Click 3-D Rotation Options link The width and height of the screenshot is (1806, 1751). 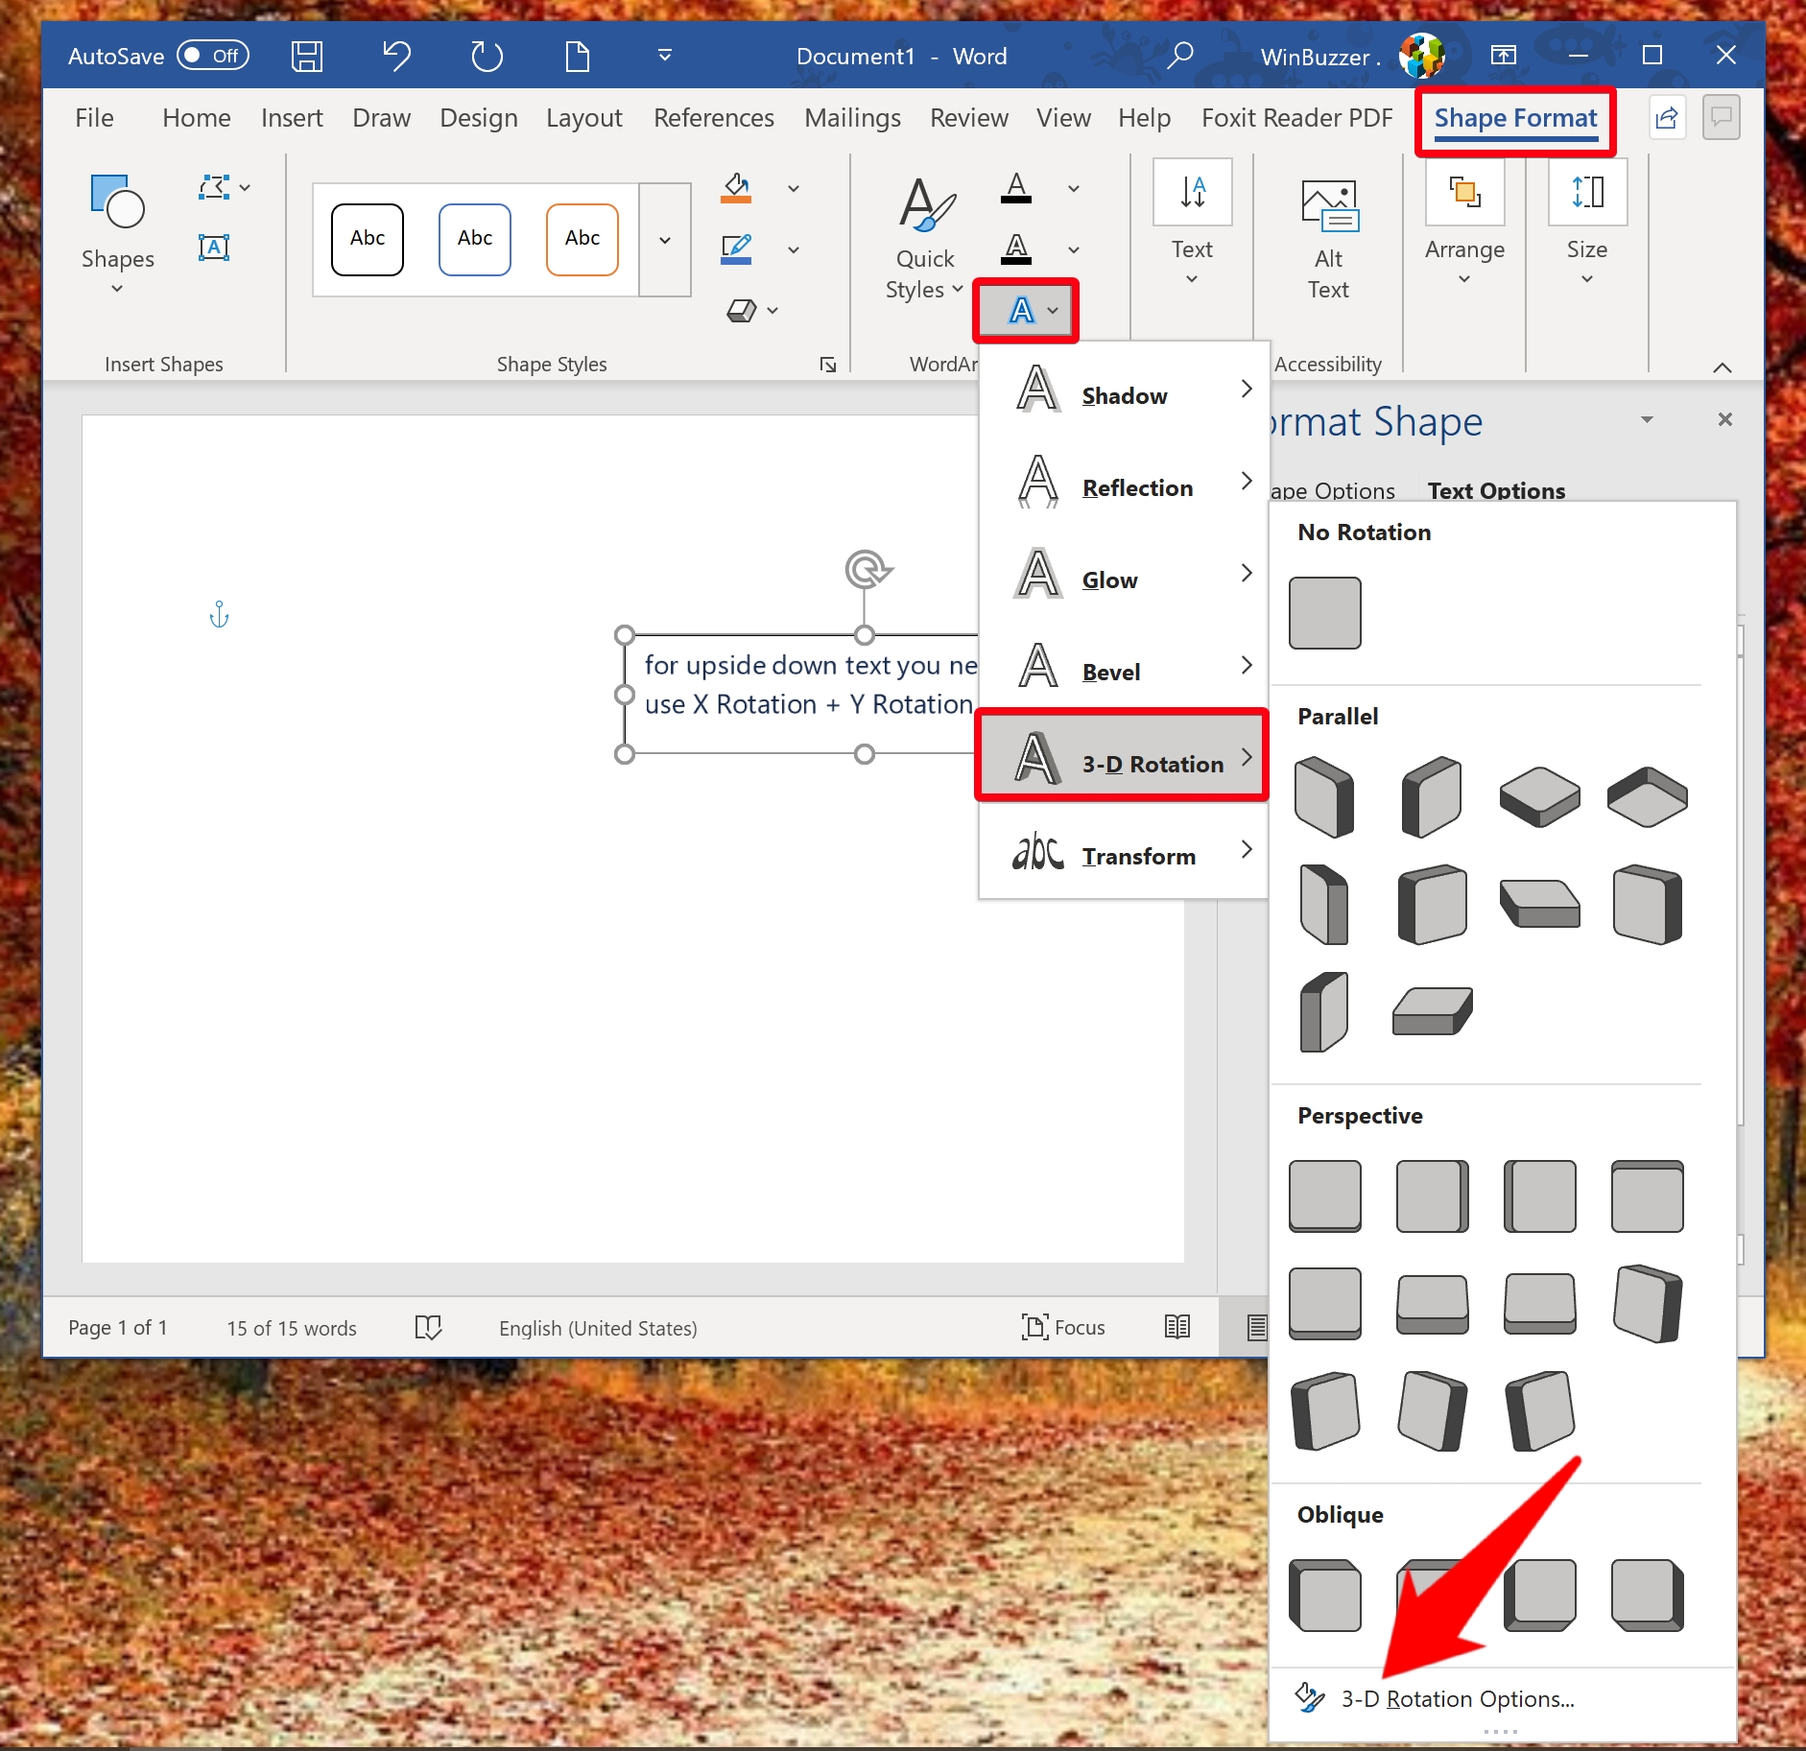coord(1458,1698)
